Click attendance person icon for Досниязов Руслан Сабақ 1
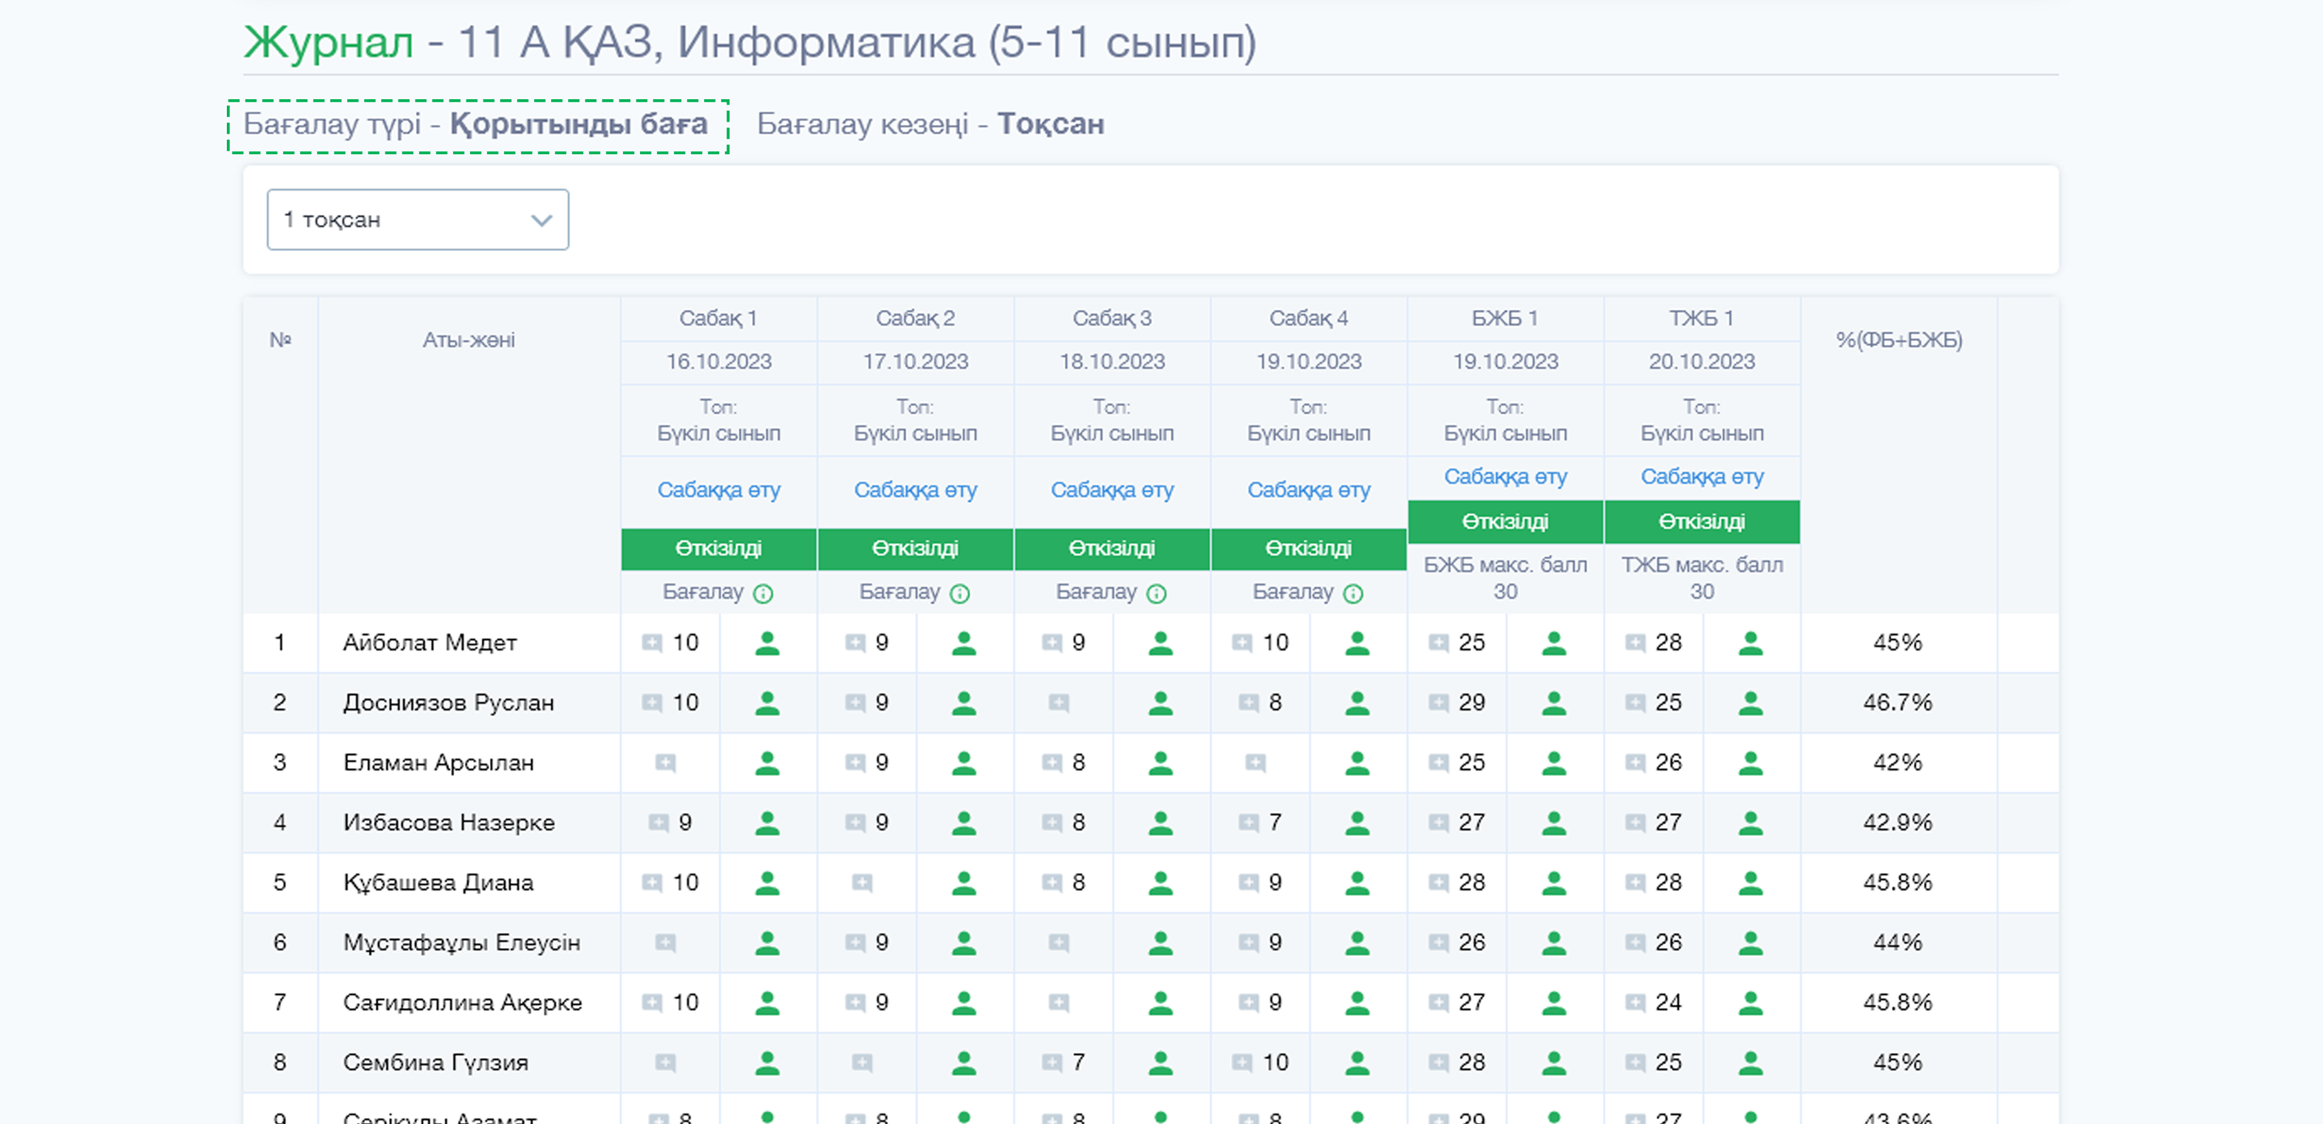2323x1124 pixels. 768,703
